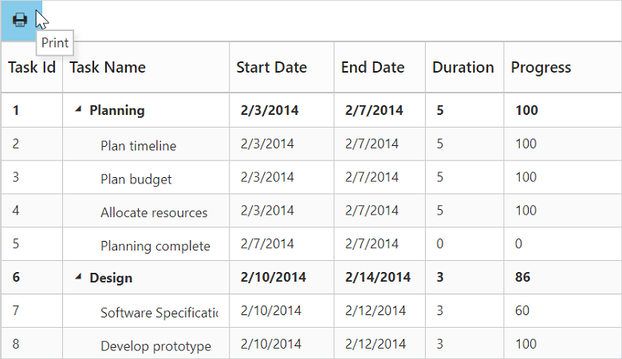Collapse the Design task group
This screenshot has height=359, width=622.
tap(78, 277)
